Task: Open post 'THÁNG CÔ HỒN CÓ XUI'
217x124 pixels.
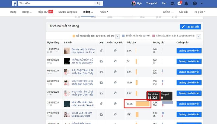Action: 82,61
